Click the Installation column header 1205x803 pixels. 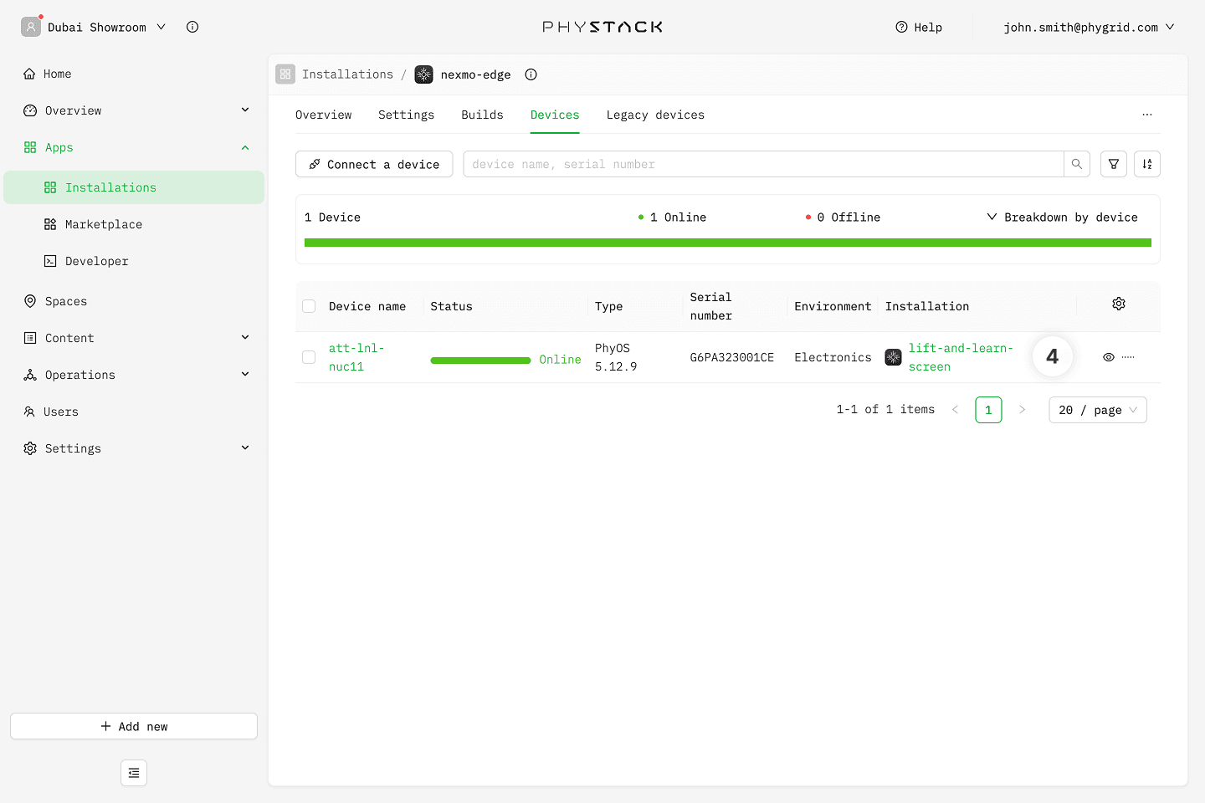pyautogui.click(x=927, y=306)
